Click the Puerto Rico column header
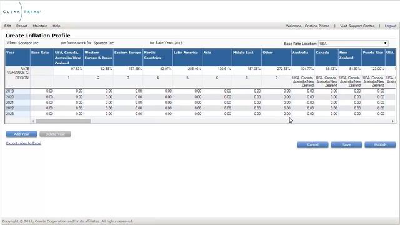The width and height of the screenshot is (400, 225). 373,57
